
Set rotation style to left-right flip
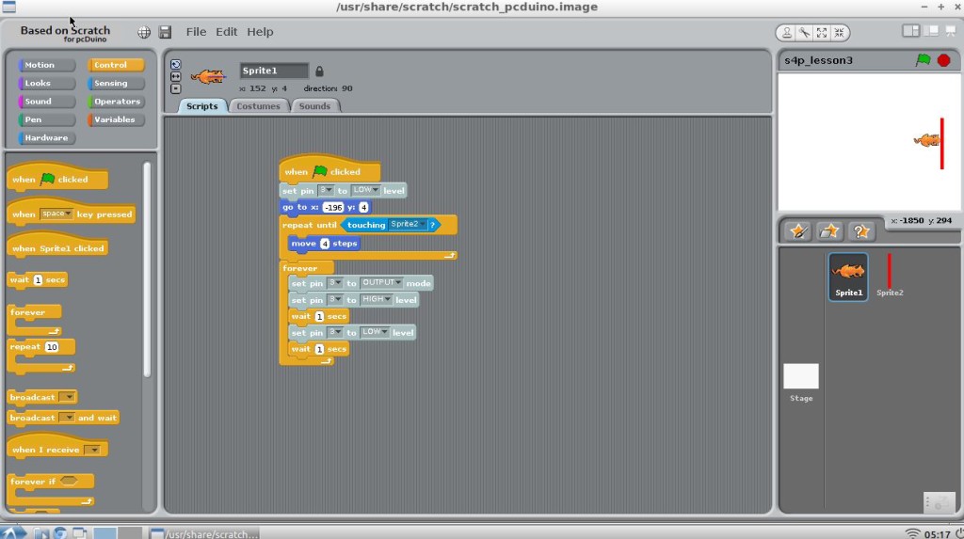[176, 76]
